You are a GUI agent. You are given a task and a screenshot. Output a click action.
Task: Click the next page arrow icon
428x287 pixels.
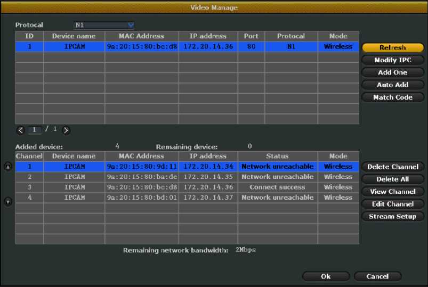pyautogui.click(x=66, y=130)
